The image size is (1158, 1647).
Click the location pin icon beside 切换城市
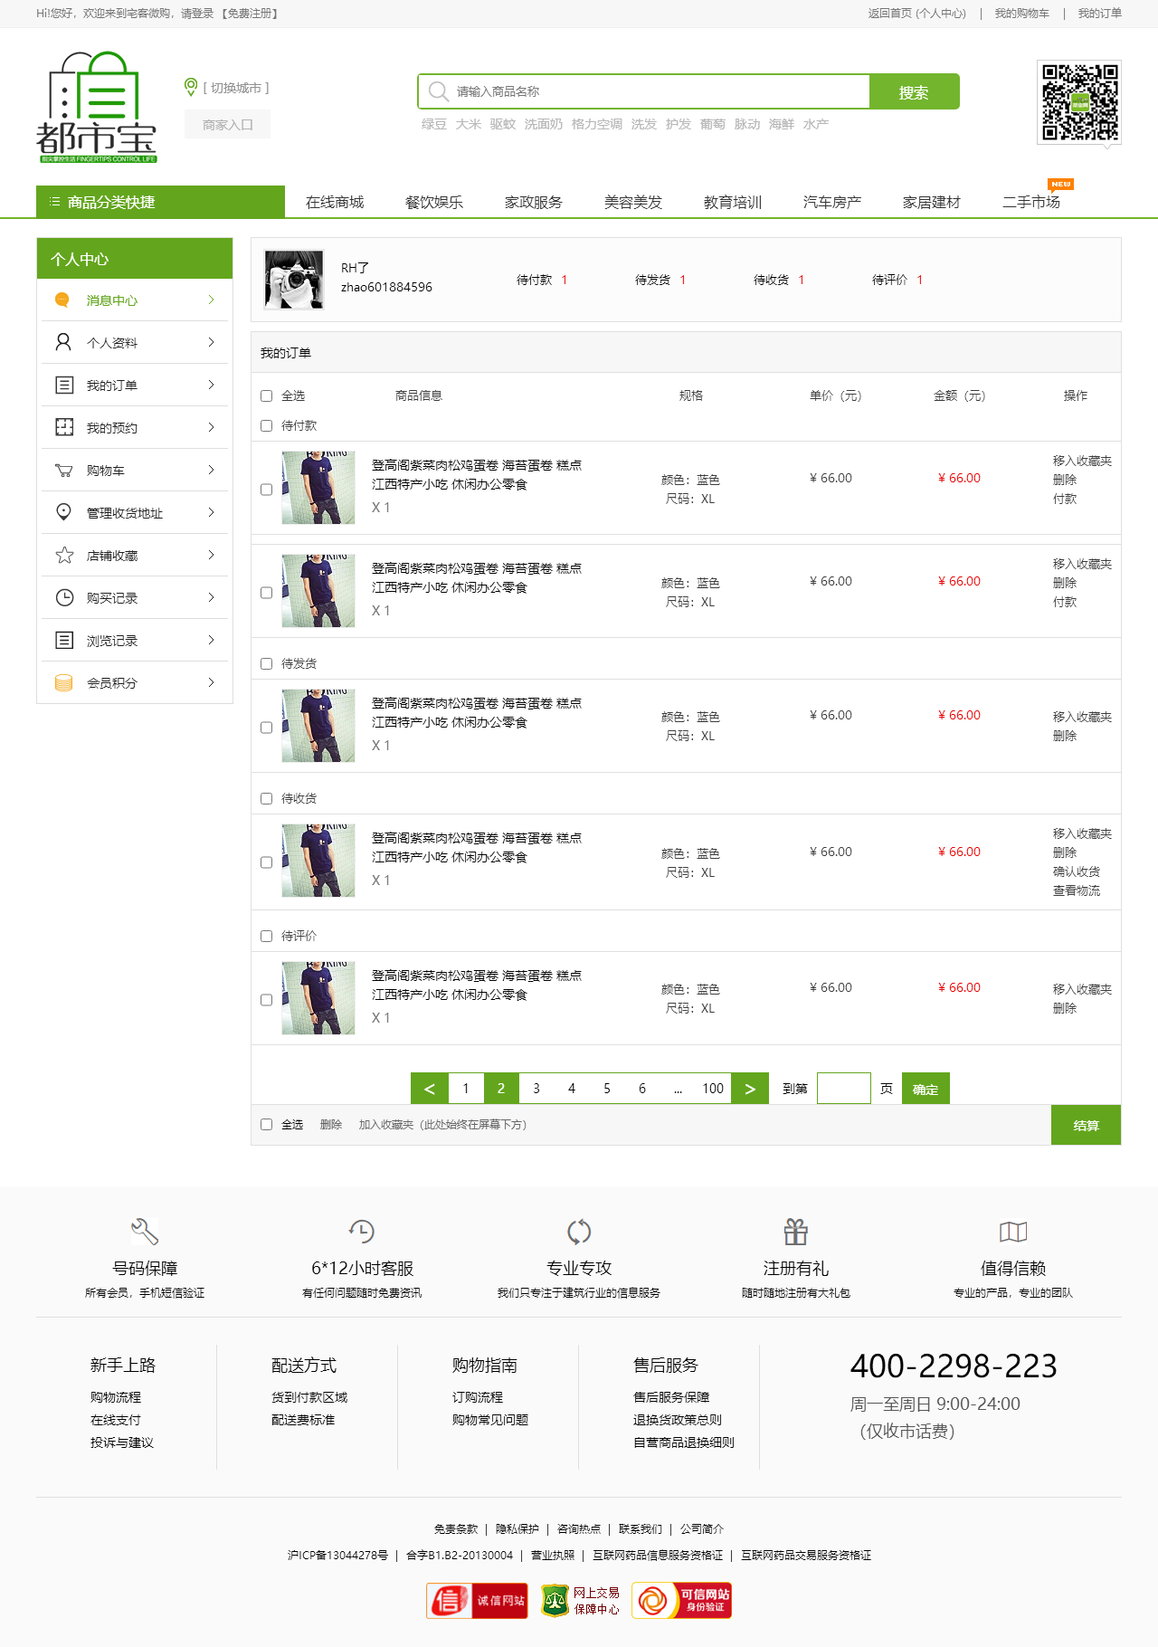coord(191,87)
